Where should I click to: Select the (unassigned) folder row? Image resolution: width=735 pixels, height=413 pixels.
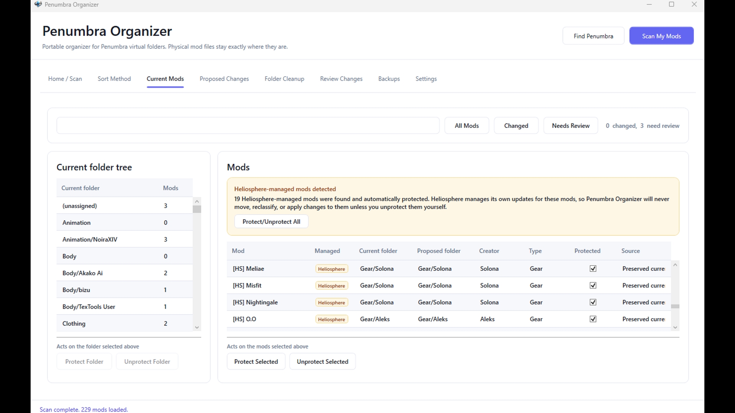pos(124,206)
